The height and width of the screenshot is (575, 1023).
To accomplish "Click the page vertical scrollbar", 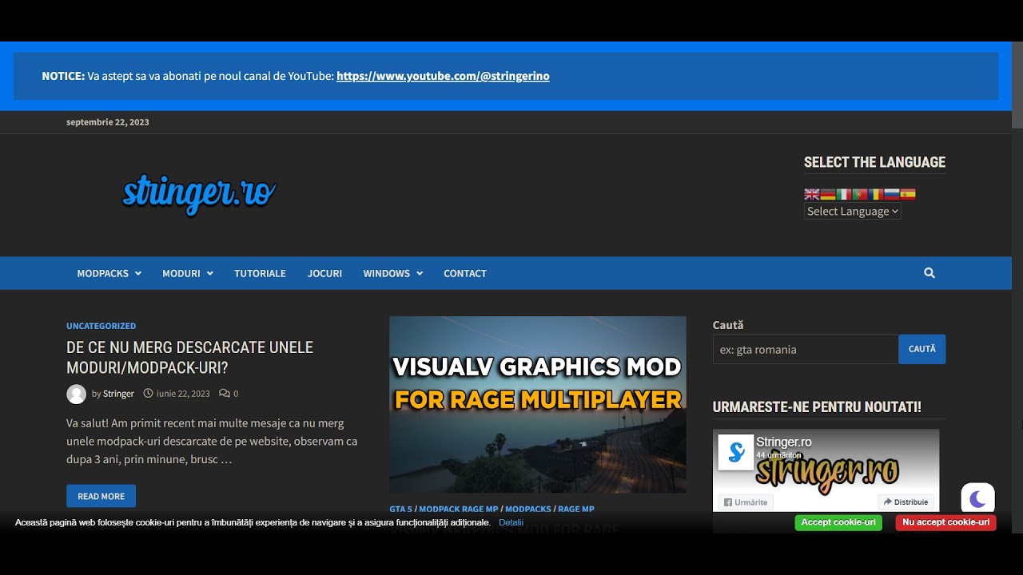I will click(1017, 85).
